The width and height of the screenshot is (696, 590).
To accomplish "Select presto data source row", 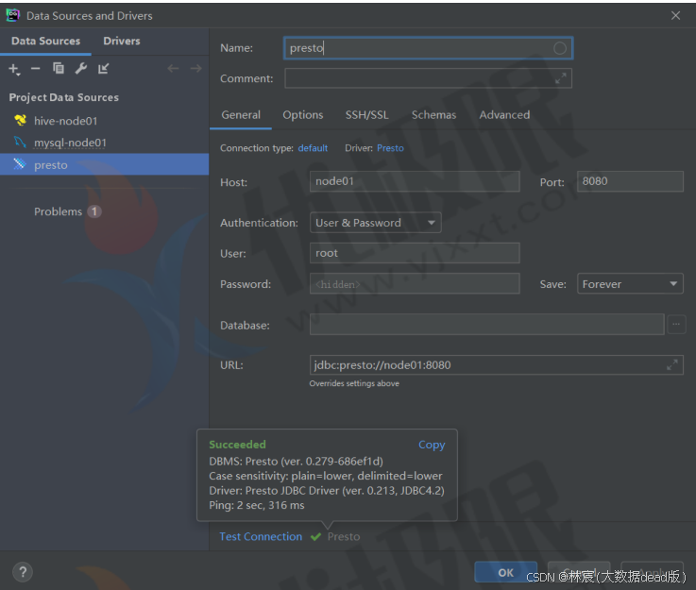I will pos(104,164).
